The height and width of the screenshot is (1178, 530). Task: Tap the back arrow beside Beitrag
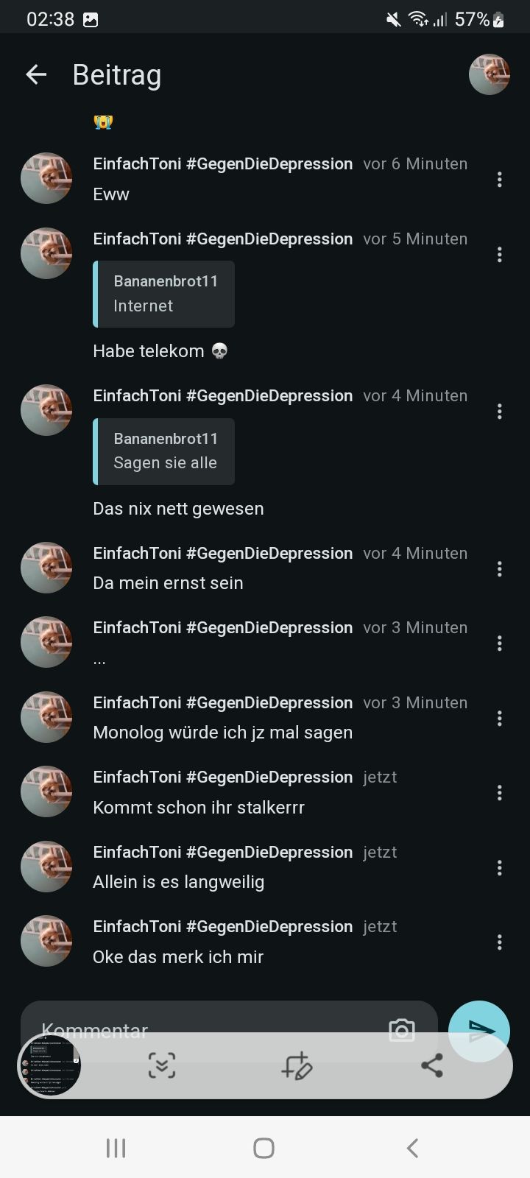click(36, 74)
